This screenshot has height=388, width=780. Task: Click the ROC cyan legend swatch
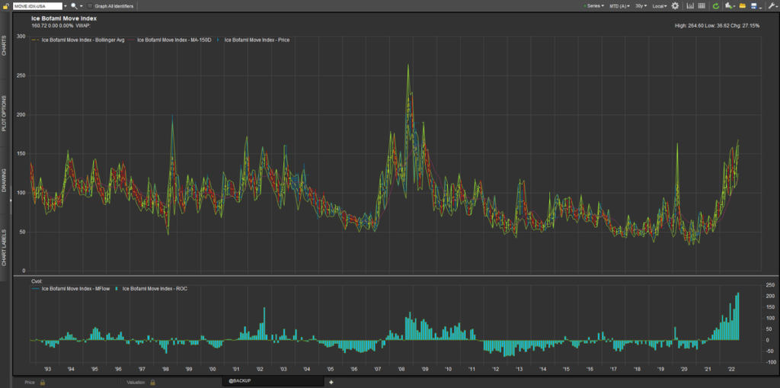click(x=117, y=288)
